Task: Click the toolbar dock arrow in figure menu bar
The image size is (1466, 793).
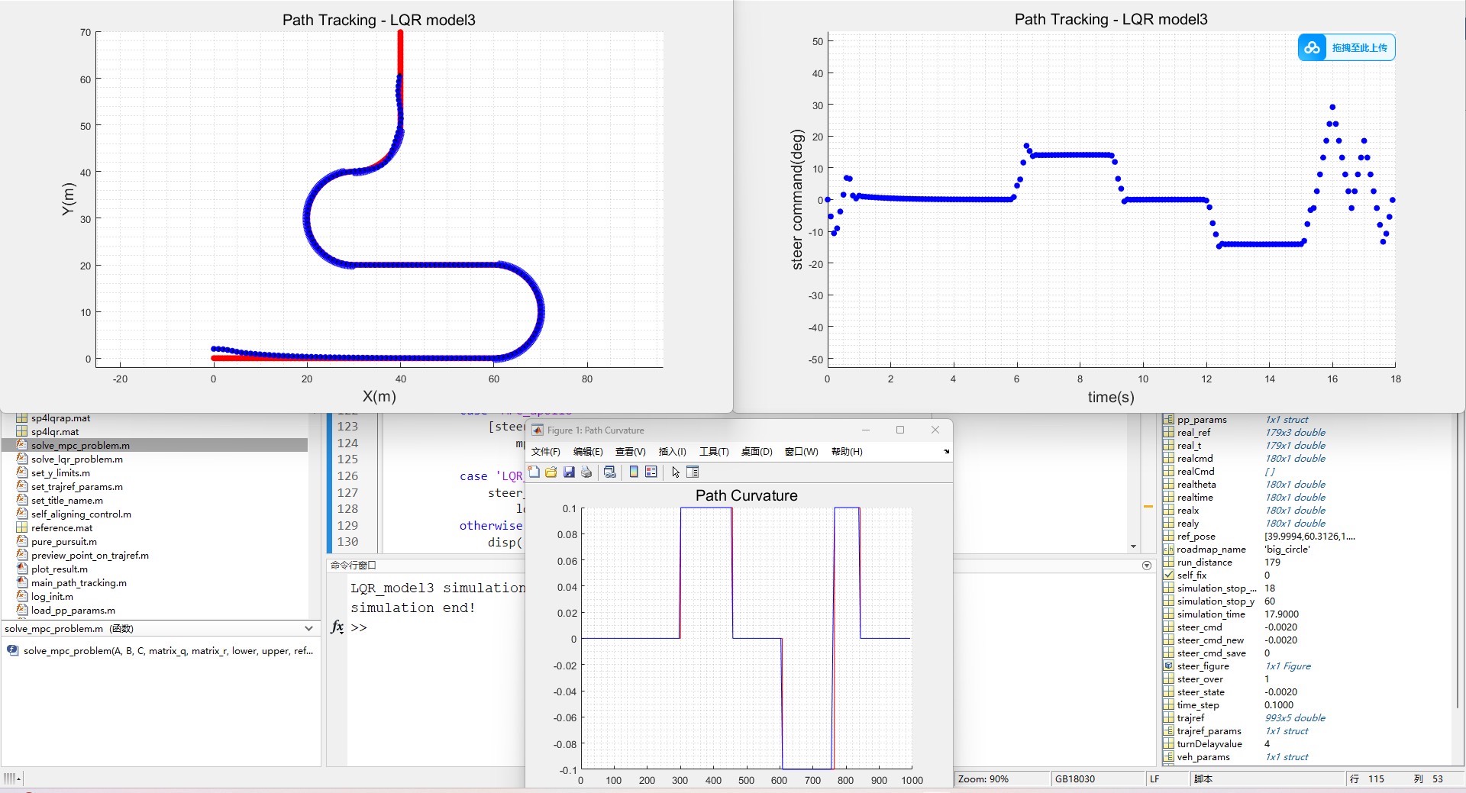Action: coord(946,452)
